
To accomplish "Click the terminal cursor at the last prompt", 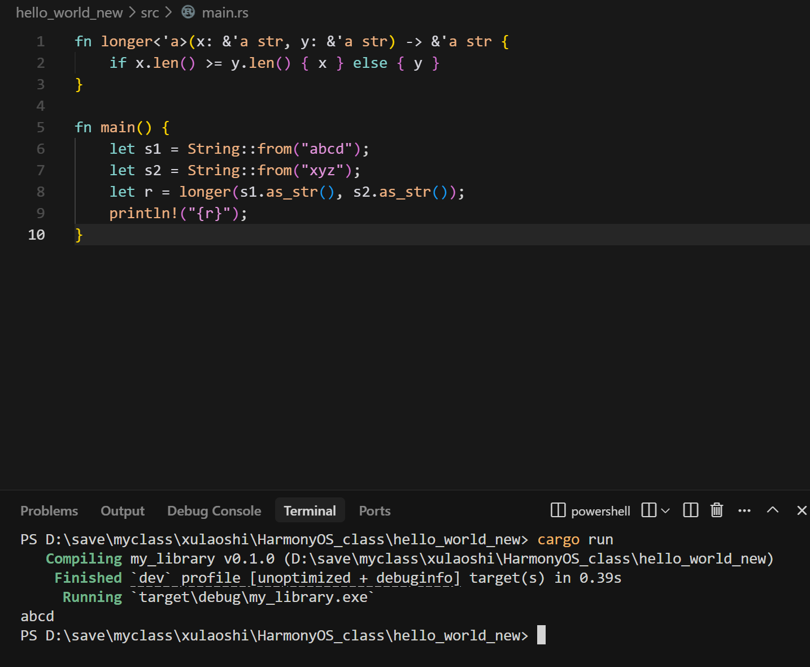I will [x=541, y=635].
